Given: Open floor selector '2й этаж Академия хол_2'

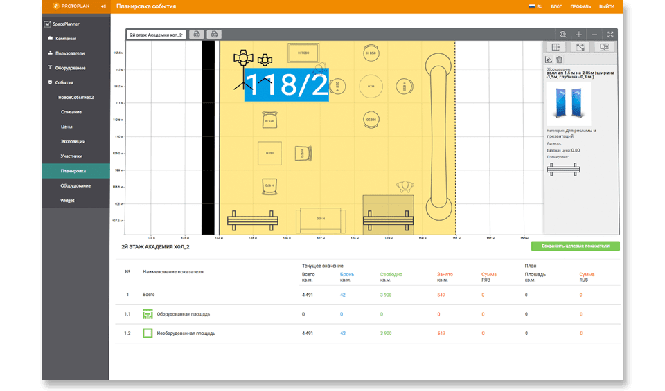Looking at the screenshot, I should point(156,35).
